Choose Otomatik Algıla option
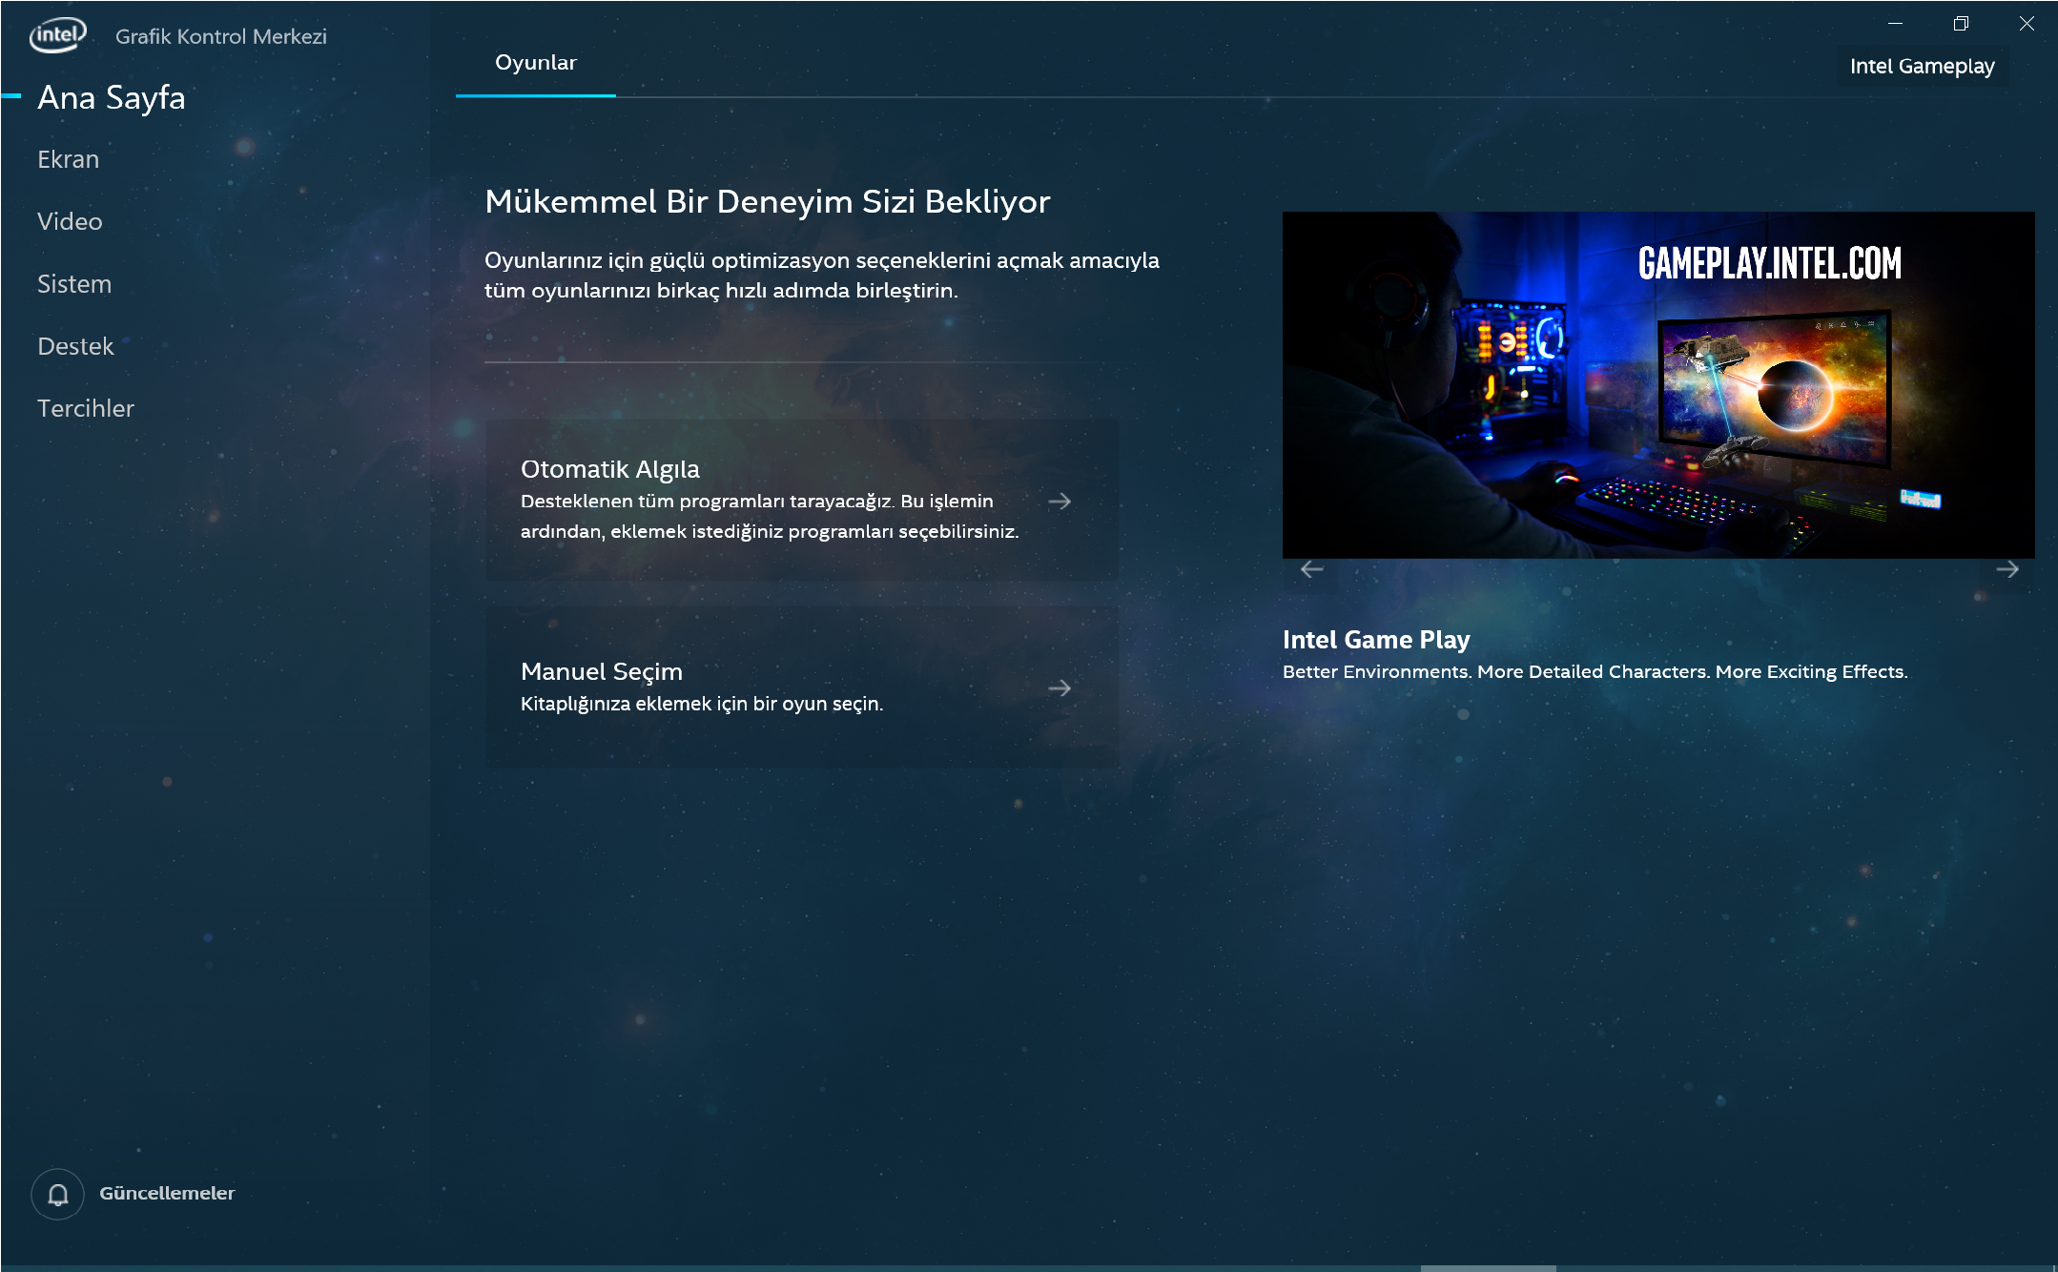The width and height of the screenshot is (2058, 1272). pos(801,500)
